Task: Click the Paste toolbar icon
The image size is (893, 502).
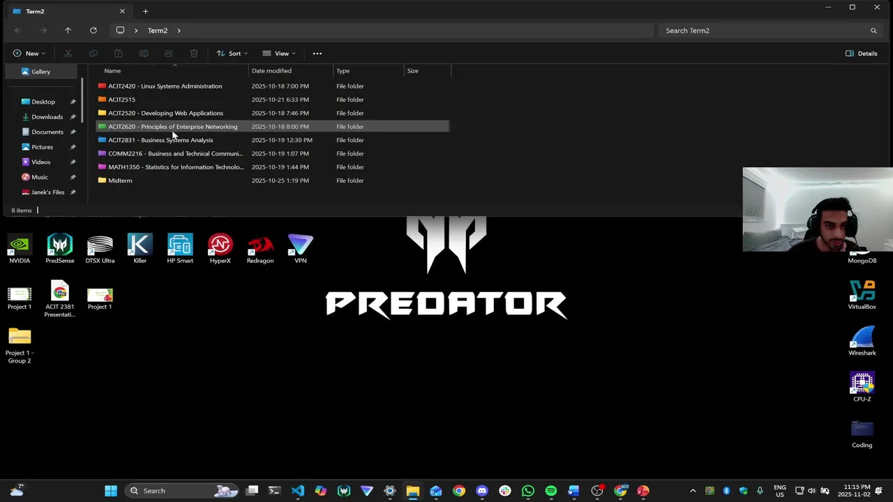Action: click(119, 54)
